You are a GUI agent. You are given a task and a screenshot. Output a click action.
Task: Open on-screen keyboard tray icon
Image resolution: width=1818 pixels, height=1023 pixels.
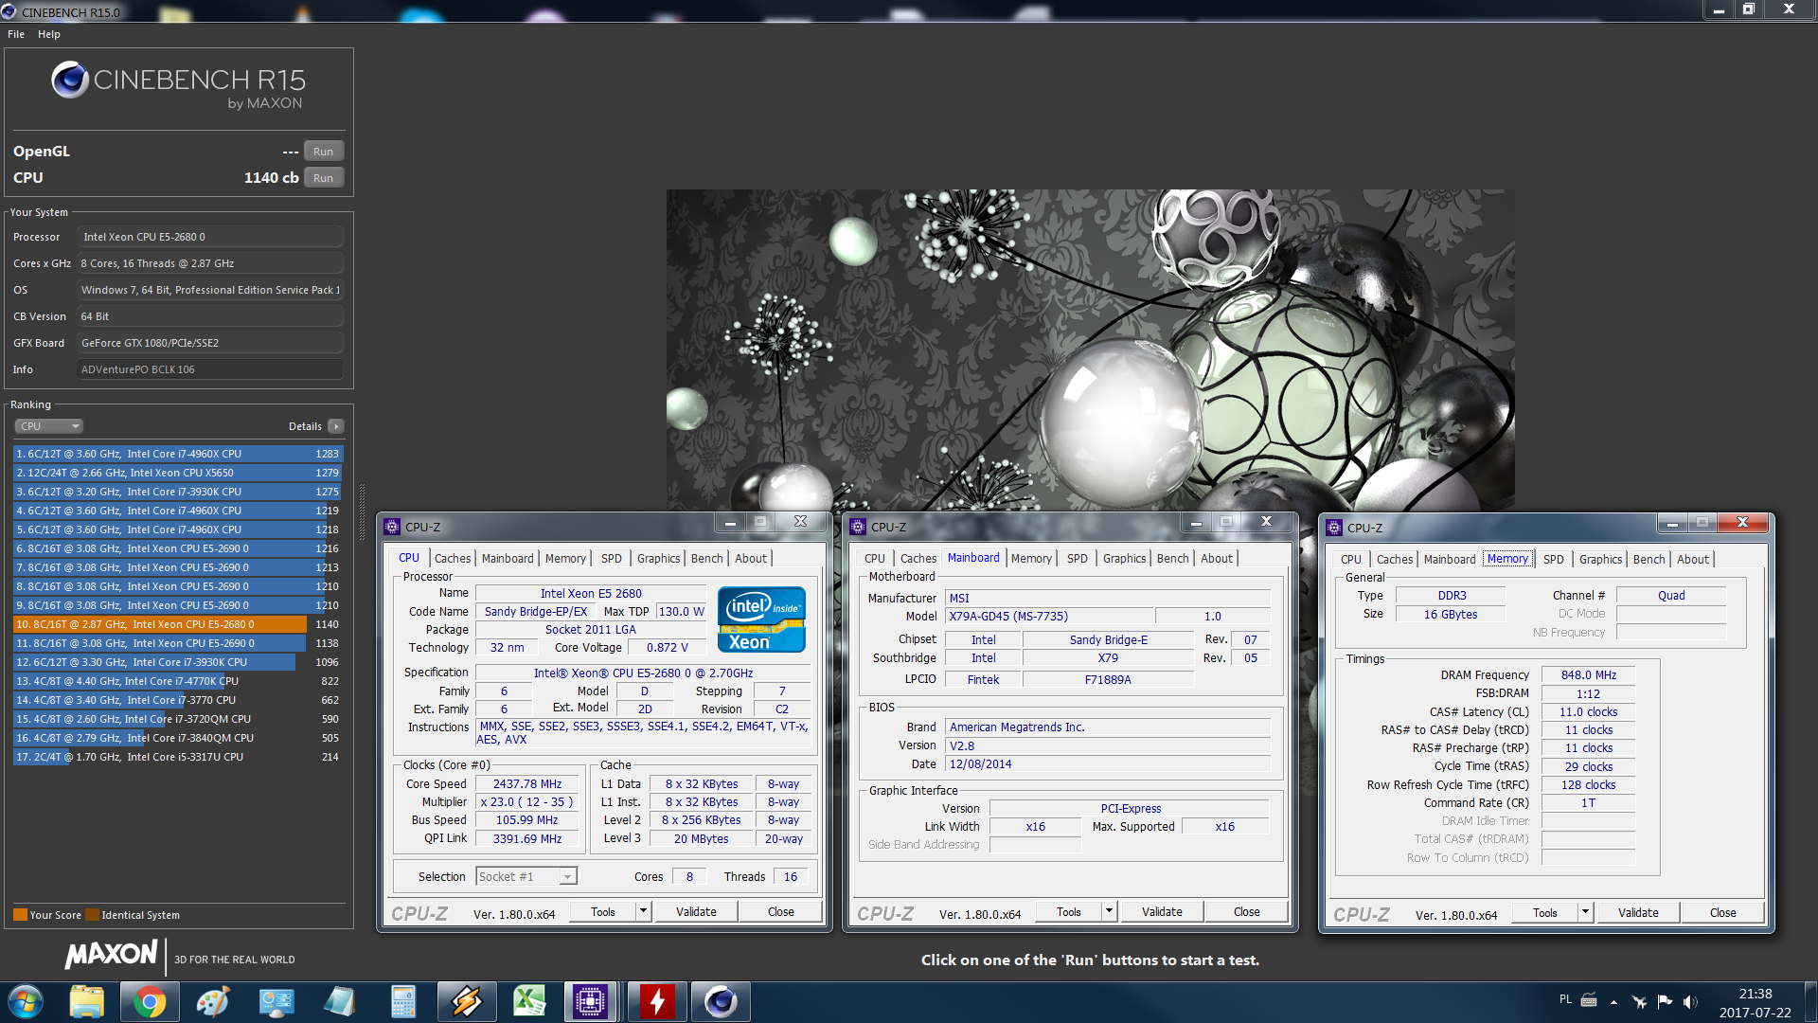pyautogui.click(x=1589, y=1000)
